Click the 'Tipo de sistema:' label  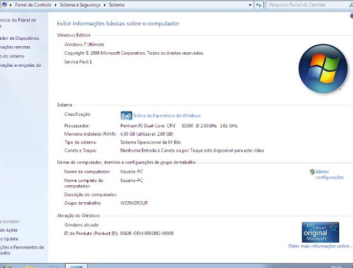[x=81, y=142]
